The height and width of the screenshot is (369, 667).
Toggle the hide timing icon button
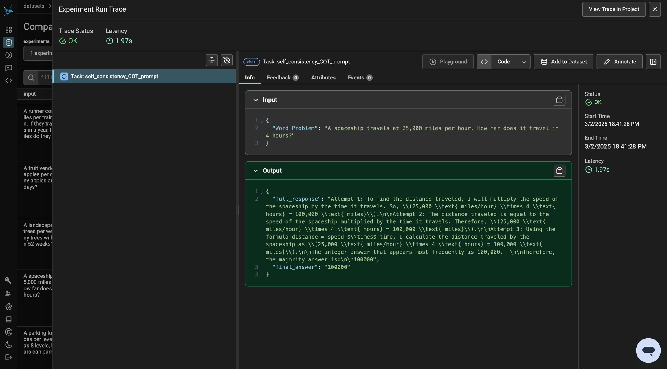click(x=227, y=60)
